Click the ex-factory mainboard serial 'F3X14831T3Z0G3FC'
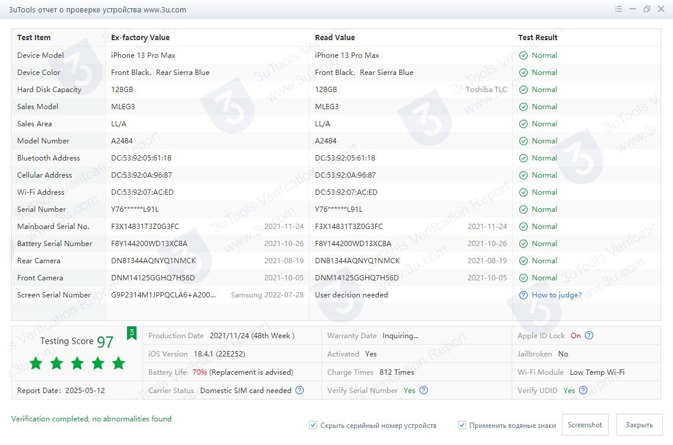 click(x=145, y=227)
